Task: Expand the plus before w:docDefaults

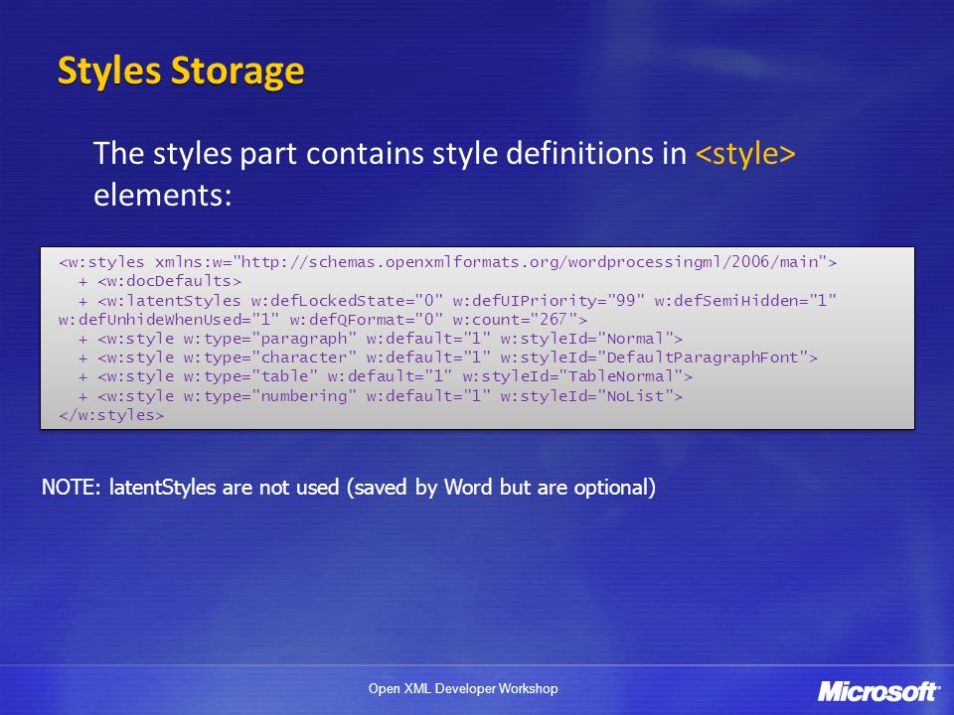Action: click(x=82, y=282)
